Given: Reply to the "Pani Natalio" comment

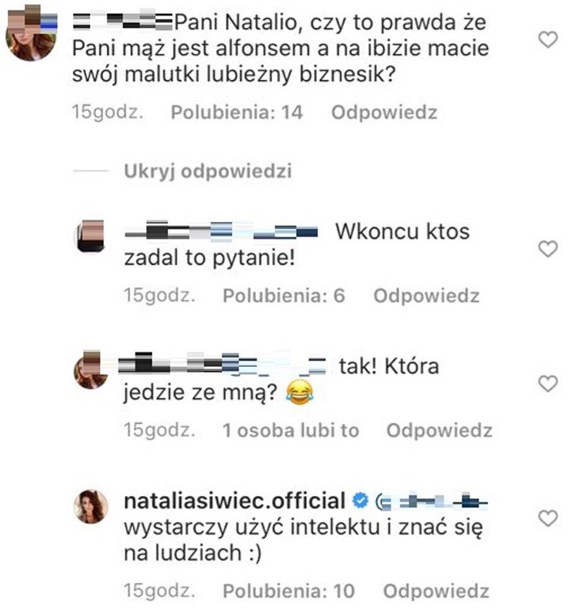Looking at the screenshot, I should tap(384, 113).
